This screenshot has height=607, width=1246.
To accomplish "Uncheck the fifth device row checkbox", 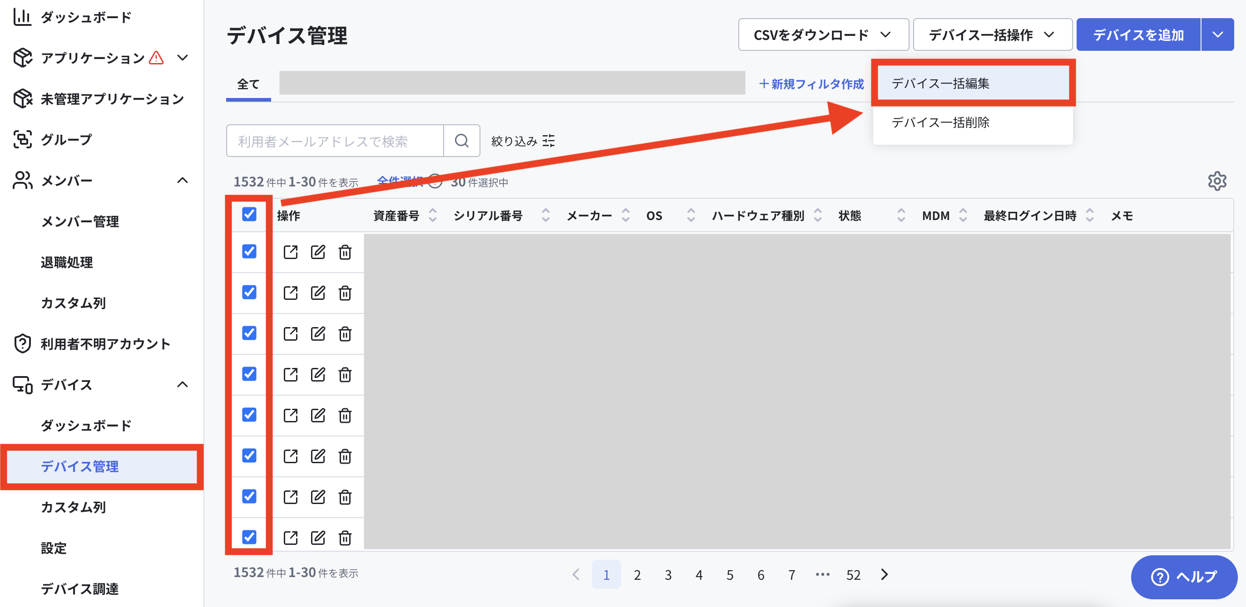I will point(249,415).
